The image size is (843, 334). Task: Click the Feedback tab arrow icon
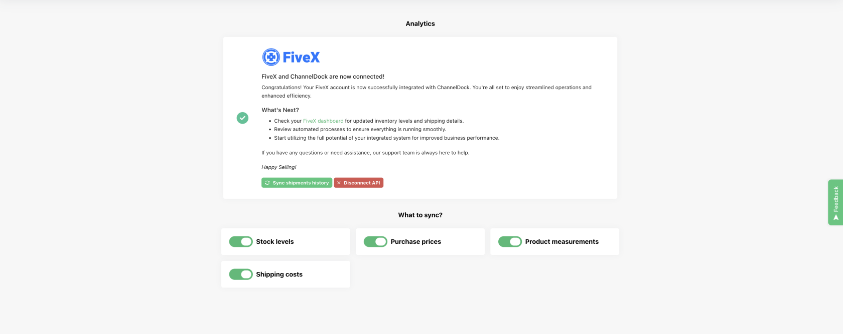(x=835, y=217)
